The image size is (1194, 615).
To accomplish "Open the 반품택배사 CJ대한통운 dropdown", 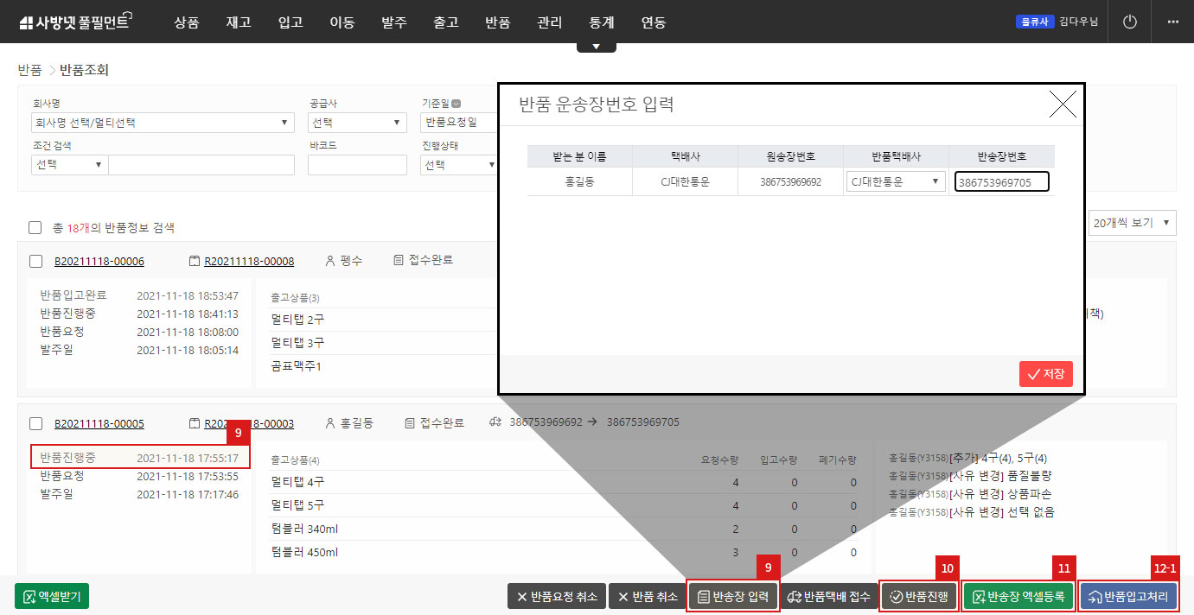I will click(x=895, y=181).
